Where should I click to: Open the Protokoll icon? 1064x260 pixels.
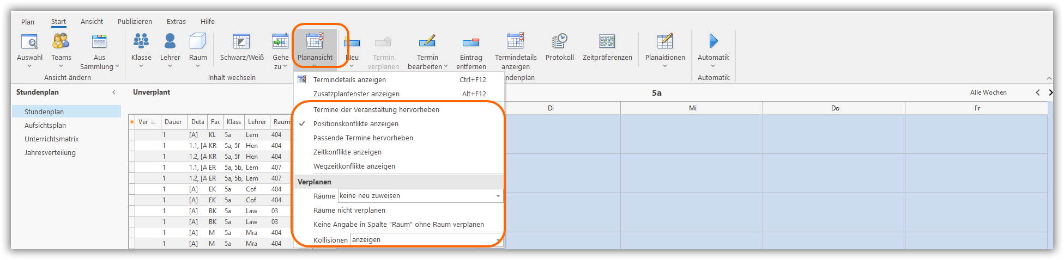point(559,42)
